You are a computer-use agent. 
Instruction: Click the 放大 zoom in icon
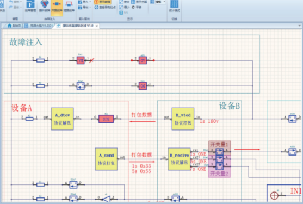click(124, 2)
